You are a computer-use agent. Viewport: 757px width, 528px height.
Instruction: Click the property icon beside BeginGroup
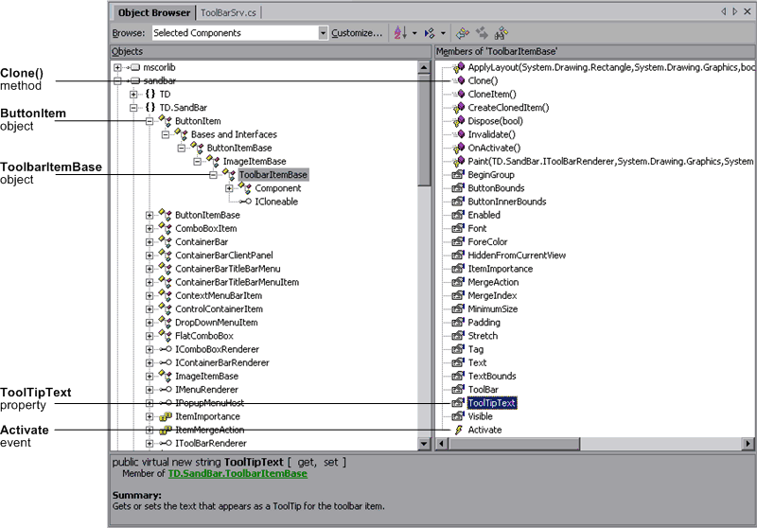click(458, 174)
